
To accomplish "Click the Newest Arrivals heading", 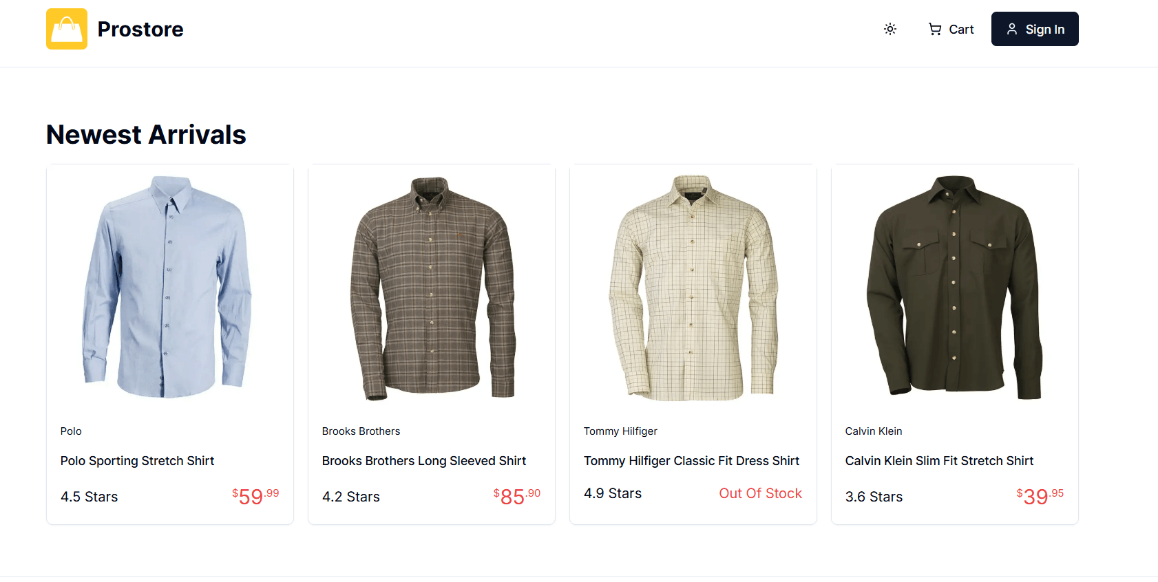I will (x=146, y=135).
